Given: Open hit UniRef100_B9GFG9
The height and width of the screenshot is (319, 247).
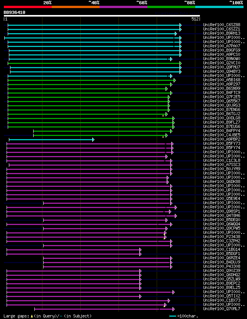Looking at the screenshot, I should pyautogui.click(x=222, y=50).
